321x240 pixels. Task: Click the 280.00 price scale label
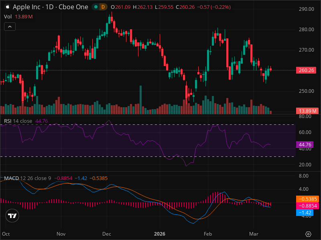coord(306,29)
